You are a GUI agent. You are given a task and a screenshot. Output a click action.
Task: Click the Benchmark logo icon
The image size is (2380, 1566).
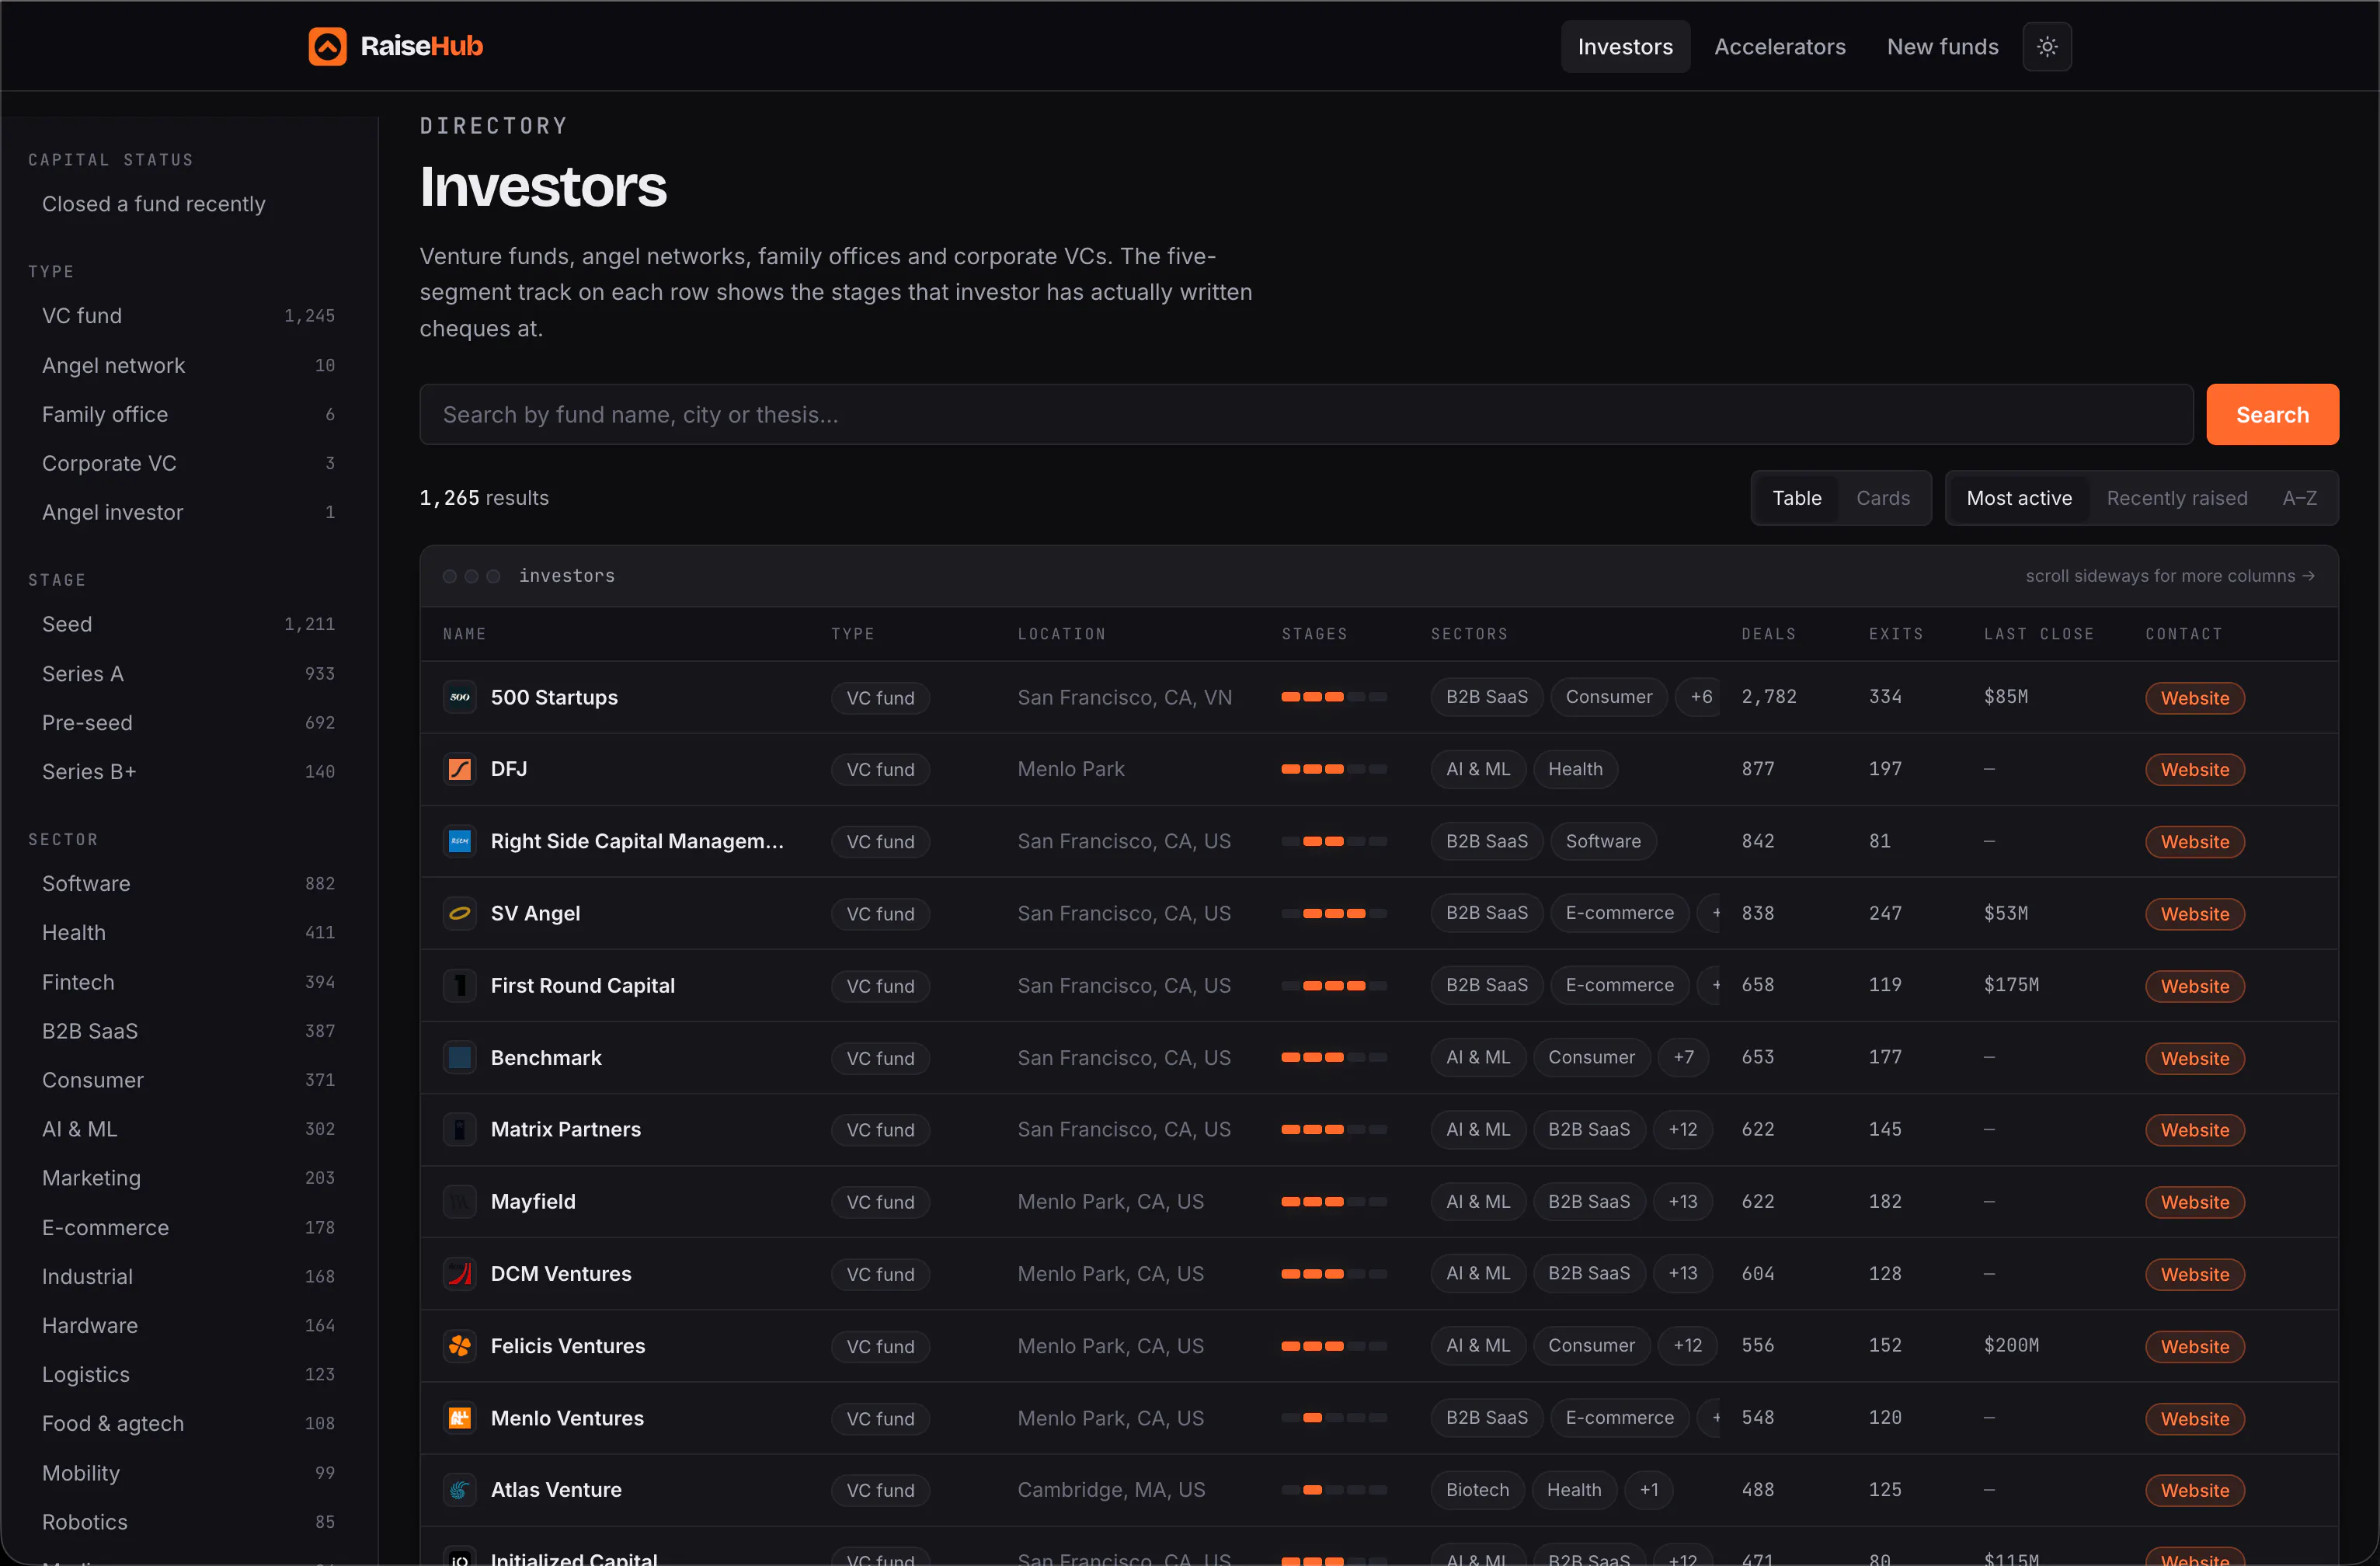tap(460, 1057)
